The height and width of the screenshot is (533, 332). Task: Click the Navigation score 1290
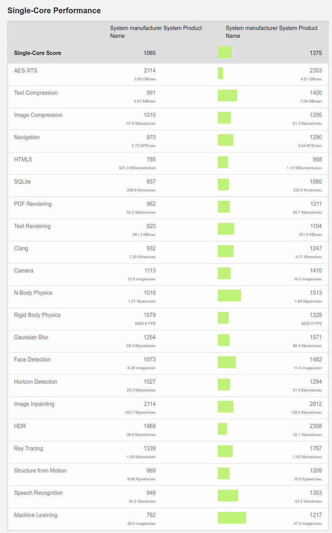(x=316, y=137)
